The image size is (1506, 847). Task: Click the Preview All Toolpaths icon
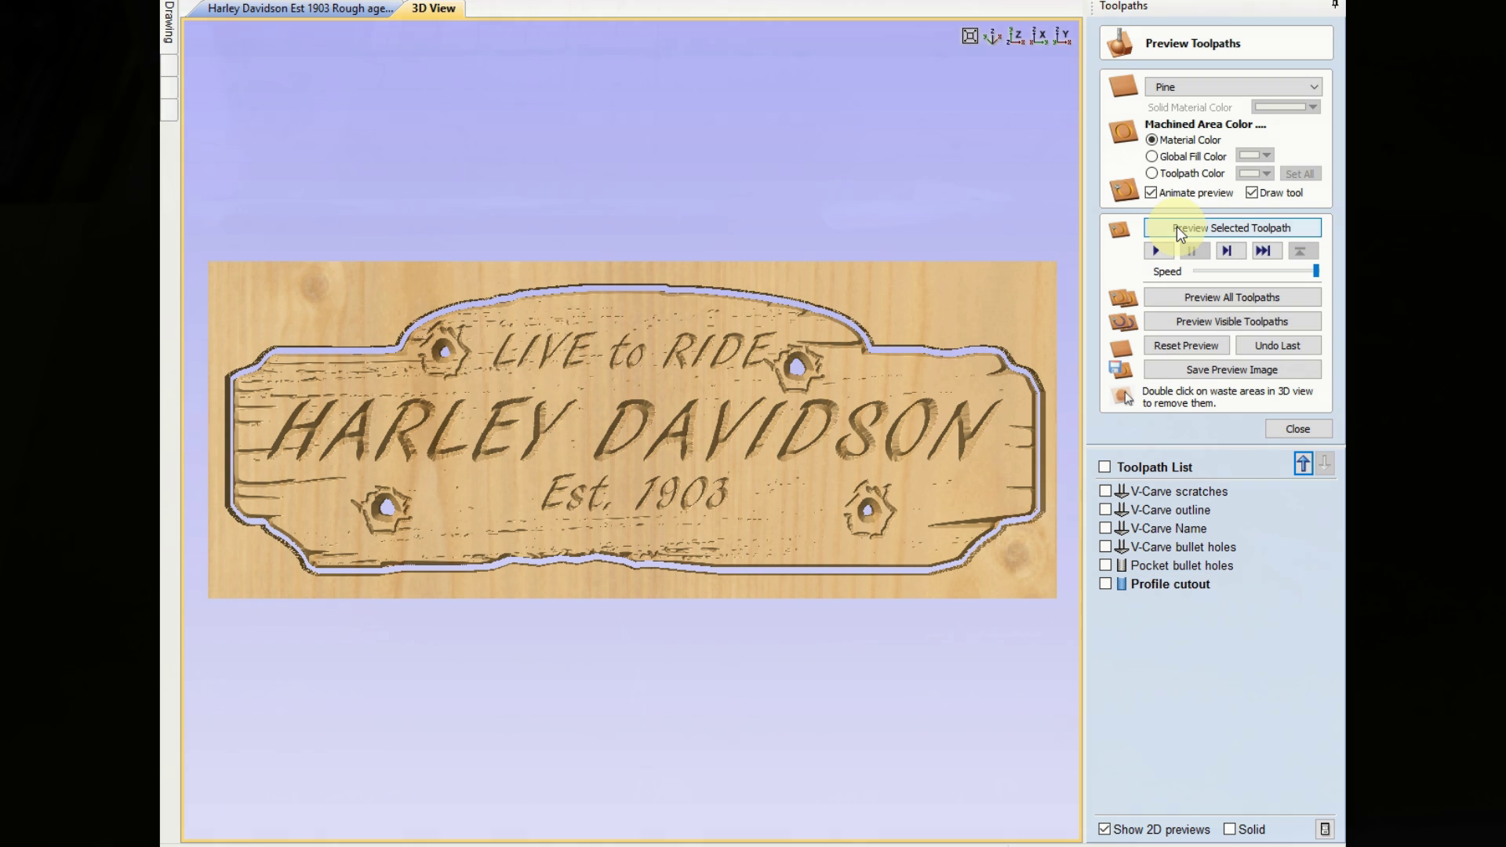[1122, 298]
